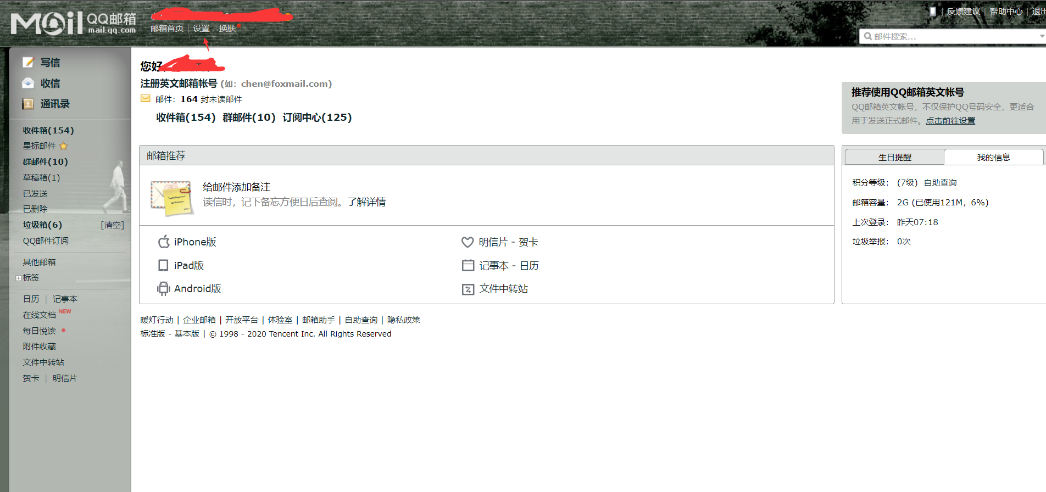Click the compose mail pencil icon
The image size is (1046, 492).
pos(28,63)
